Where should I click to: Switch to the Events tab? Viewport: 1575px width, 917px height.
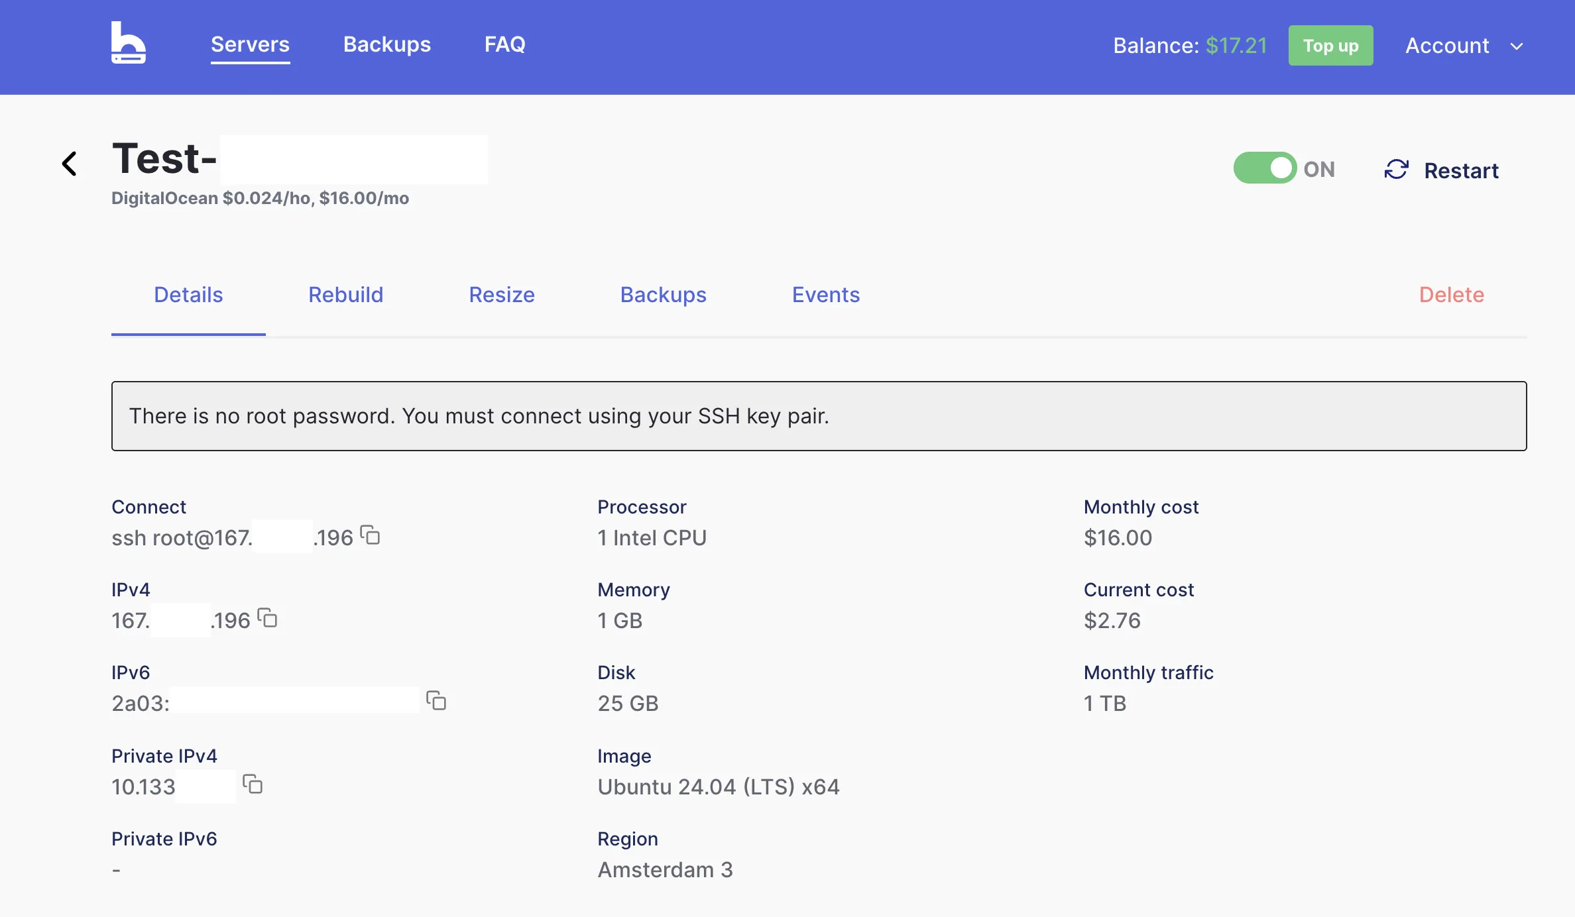[826, 295]
